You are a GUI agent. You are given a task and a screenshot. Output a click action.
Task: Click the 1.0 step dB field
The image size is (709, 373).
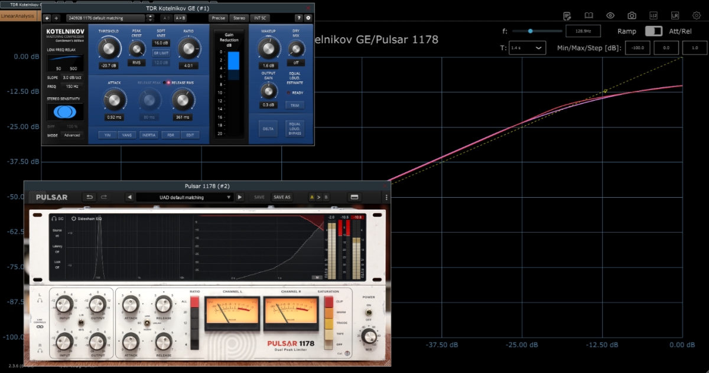(x=694, y=47)
